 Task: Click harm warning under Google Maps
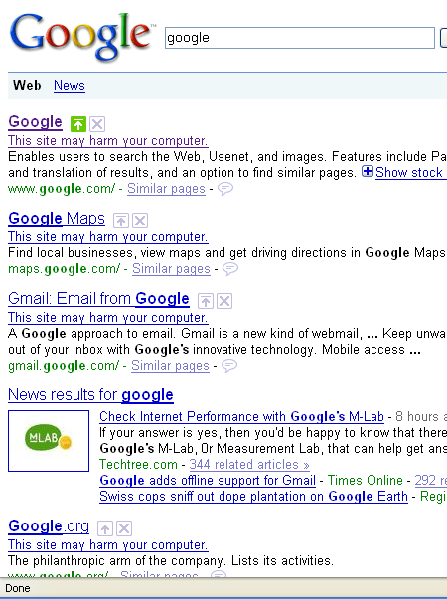(x=108, y=237)
